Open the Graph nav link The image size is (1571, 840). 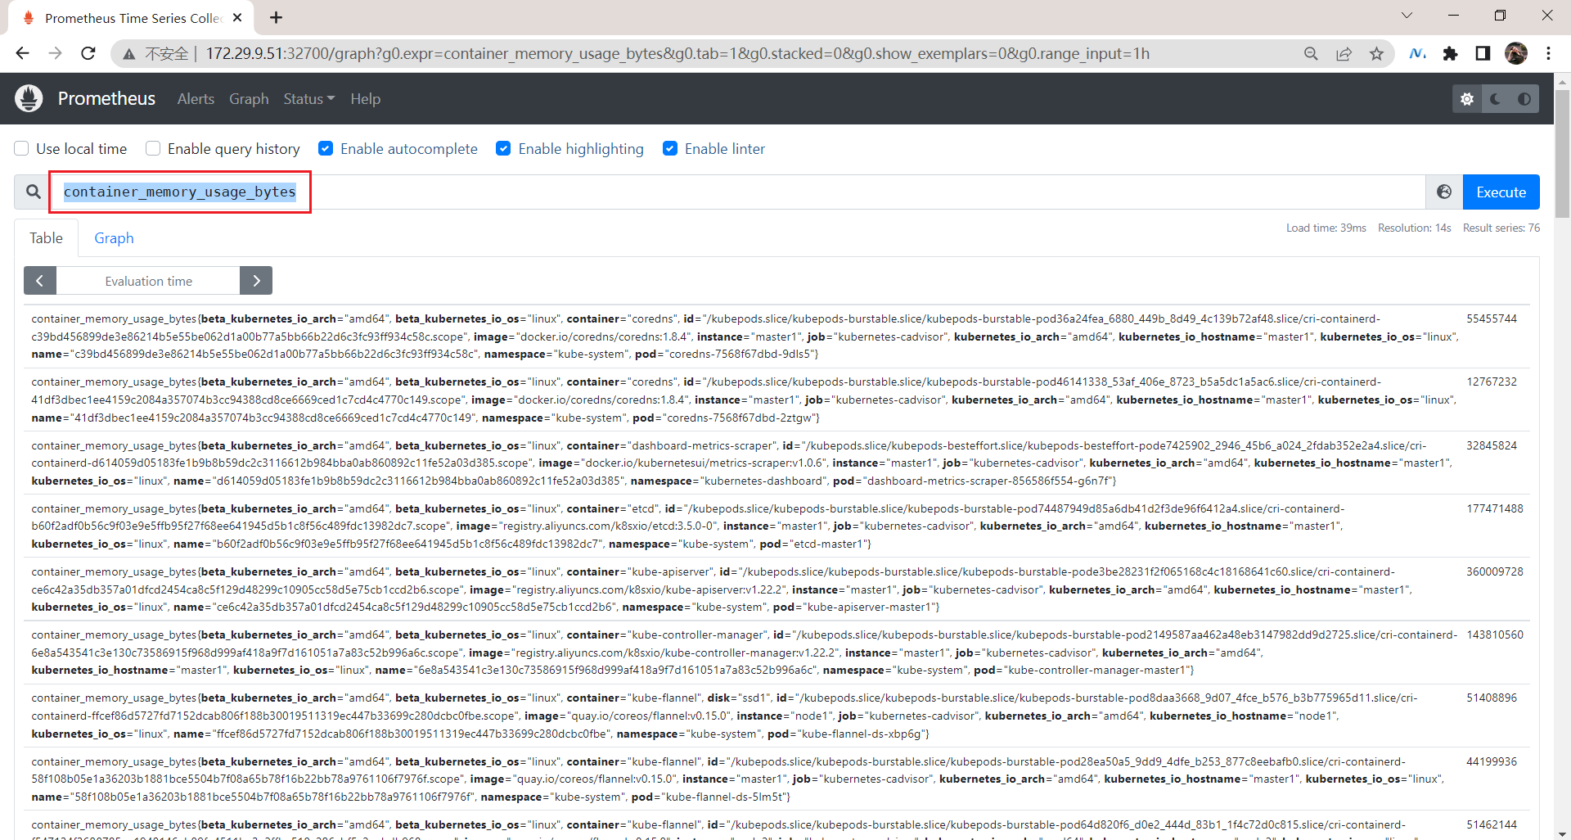(x=249, y=99)
